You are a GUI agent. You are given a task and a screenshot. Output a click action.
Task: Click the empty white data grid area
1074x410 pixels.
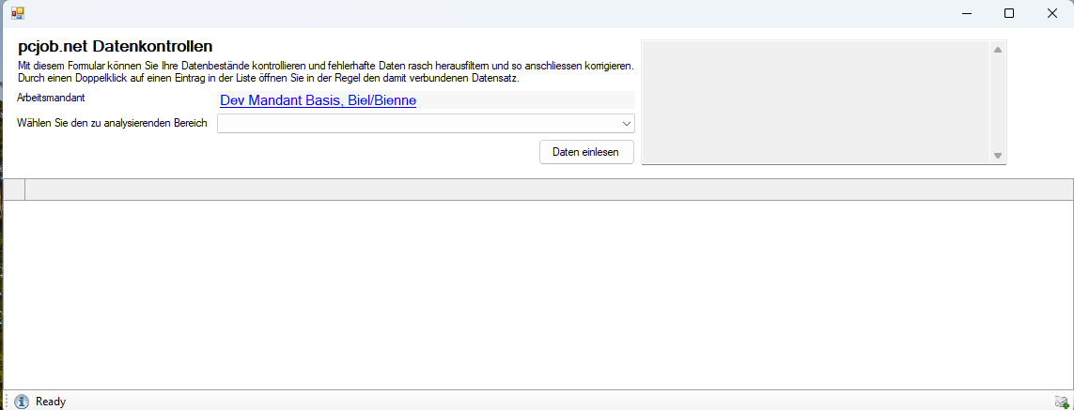(x=537, y=295)
